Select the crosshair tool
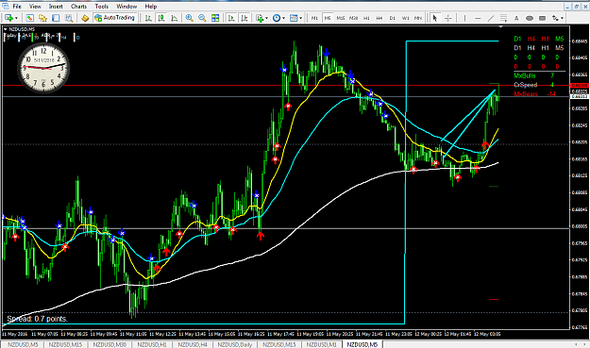590x348 pixels. point(448,18)
